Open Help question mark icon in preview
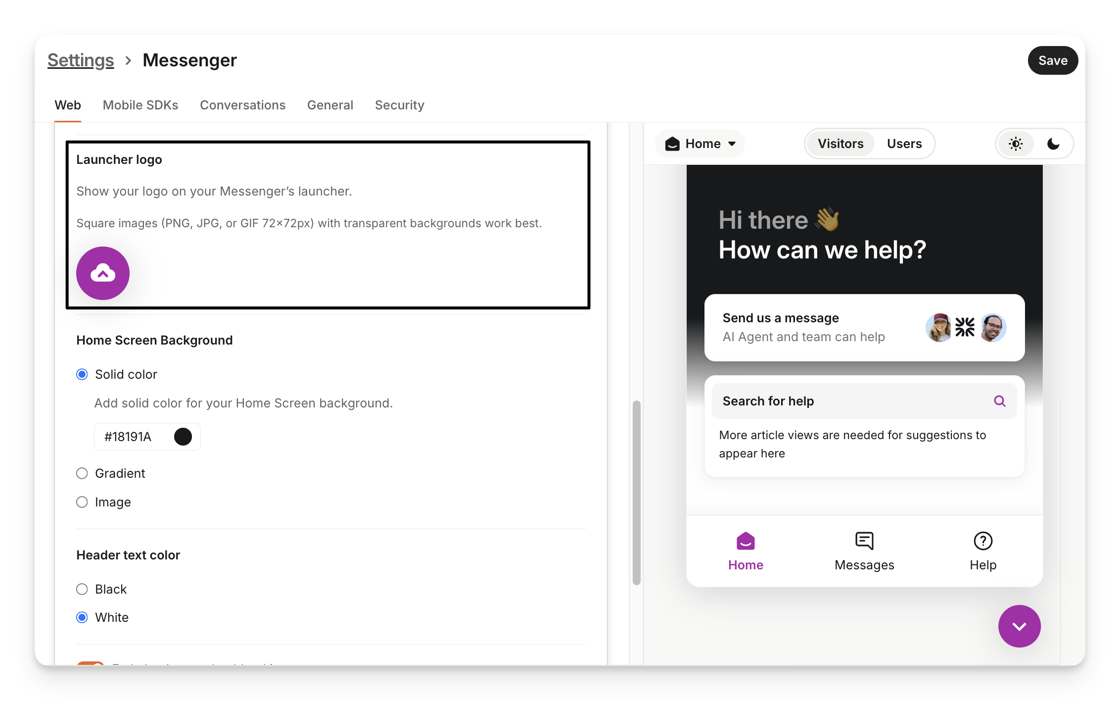The image size is (1120, 701). (x=982, y=541)
